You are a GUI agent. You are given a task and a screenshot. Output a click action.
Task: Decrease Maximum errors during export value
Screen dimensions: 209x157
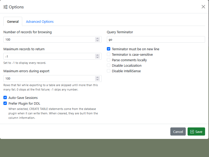tap(97, 80)
